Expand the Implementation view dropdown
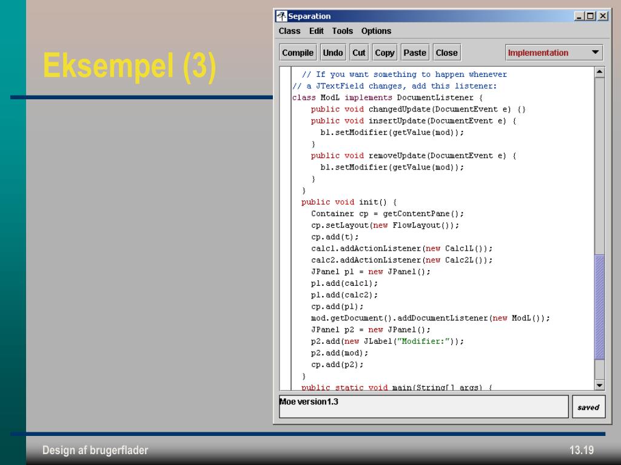The height and width of the screenshot is (465, 621). click(x=554, y=53)
